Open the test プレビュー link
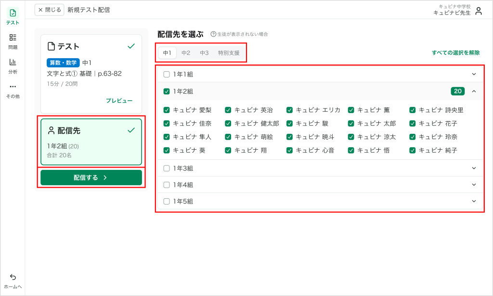Screen dimensions: 493x296 (119, 101)
